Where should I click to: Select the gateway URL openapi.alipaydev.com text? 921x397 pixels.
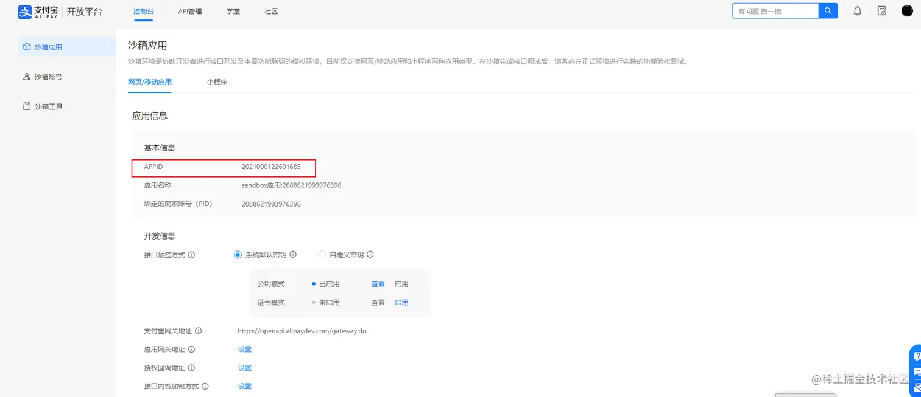pyautogui.click(x=302, y=331)
